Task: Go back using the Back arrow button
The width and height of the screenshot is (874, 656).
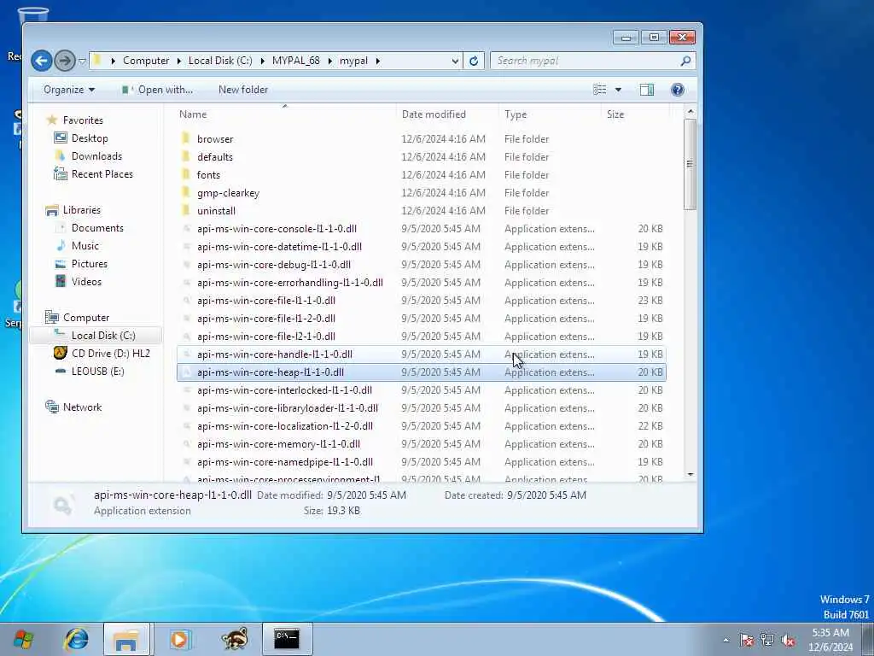Action: click(42, 61)
